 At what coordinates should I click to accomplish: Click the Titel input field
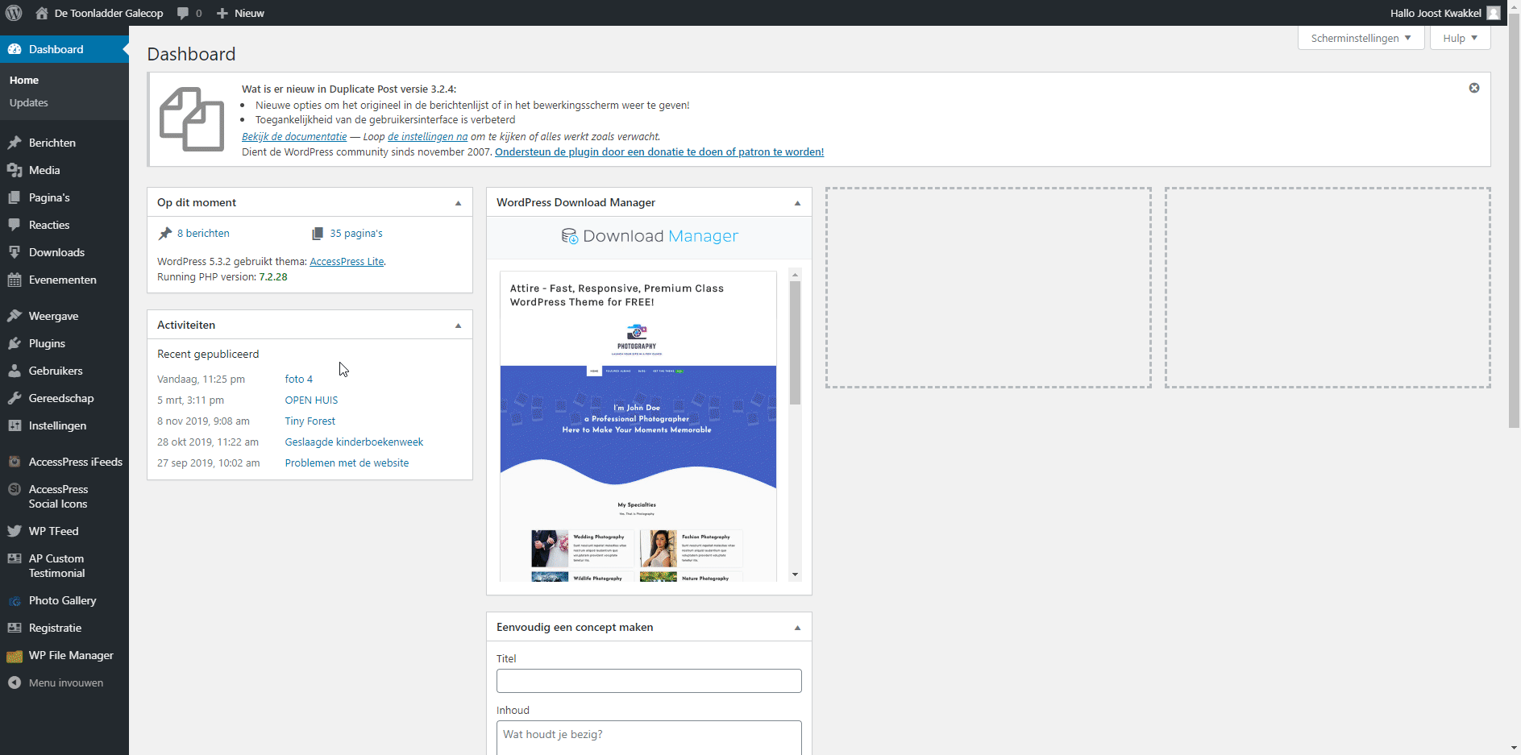point(649,681)
